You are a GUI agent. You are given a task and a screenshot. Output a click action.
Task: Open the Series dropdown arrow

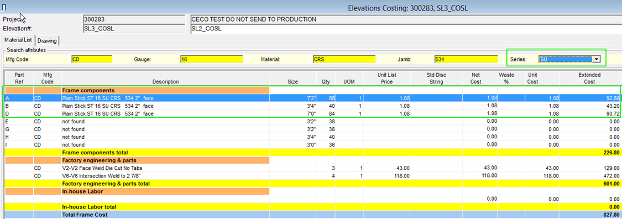(595, 59)
